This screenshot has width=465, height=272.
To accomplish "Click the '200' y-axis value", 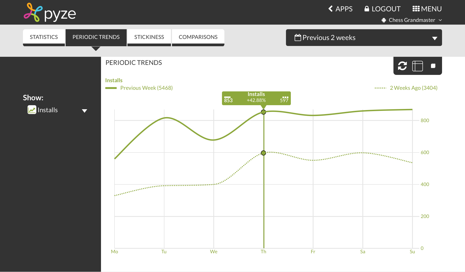I will point(425,216).
